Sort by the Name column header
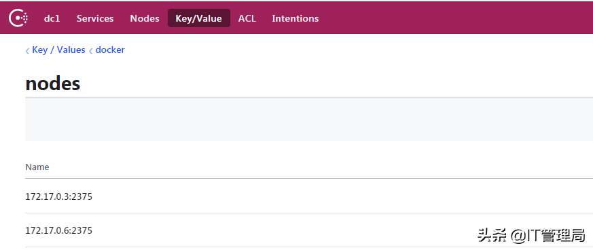Image resolution: width=593 pixels, height=250 pixels. (x=37, y=167)
